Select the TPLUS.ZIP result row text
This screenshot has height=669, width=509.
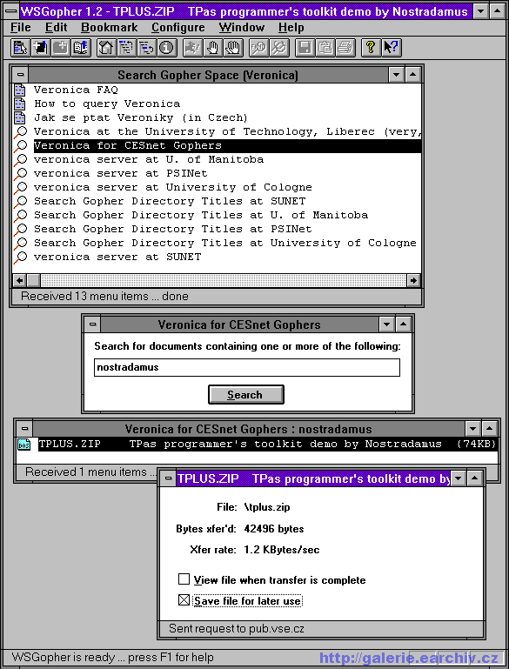[x=267, y=445]
